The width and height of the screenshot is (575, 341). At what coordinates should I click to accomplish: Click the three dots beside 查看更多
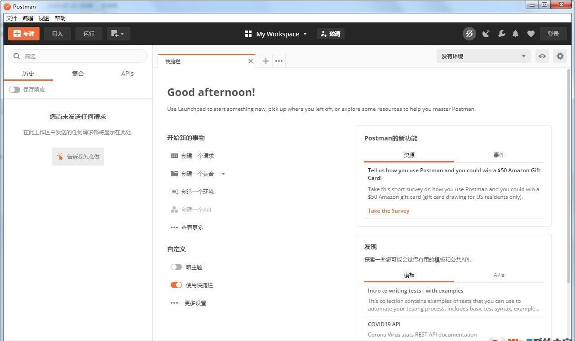pos(174,227)
